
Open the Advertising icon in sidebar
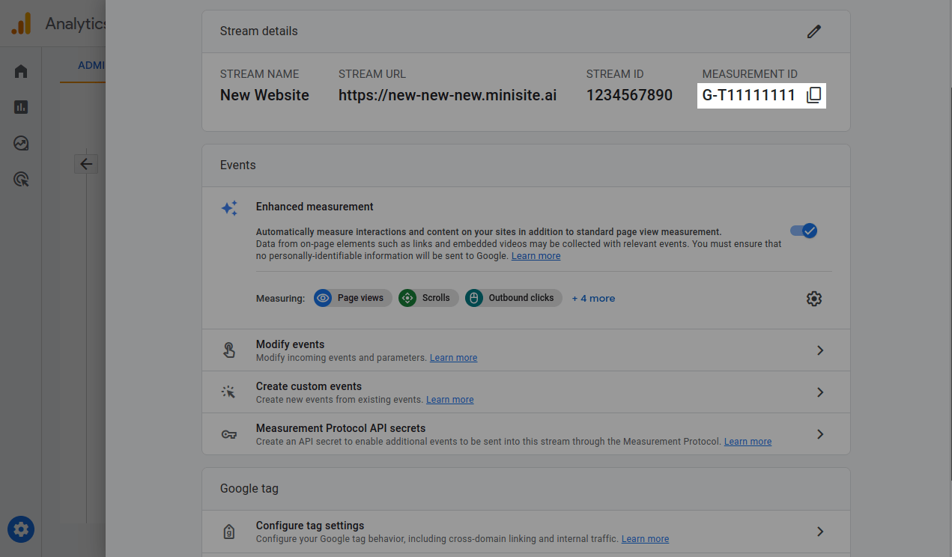pyautogui.click(x=21, y=179)
